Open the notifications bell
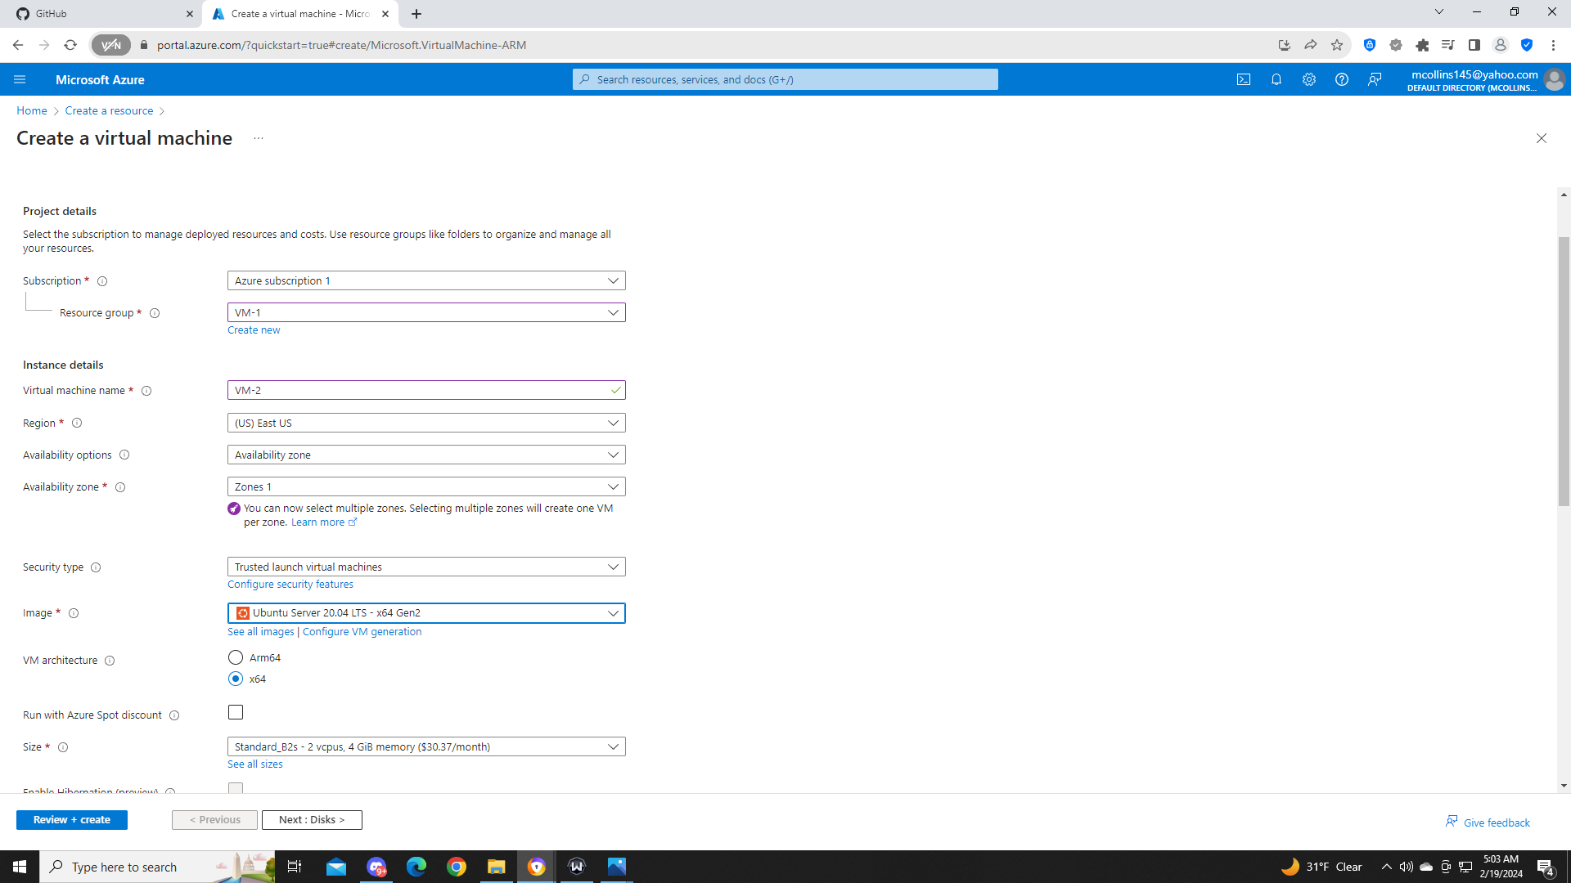Viewport: 1571px width, 883px height. click(x=1276, y=79)
